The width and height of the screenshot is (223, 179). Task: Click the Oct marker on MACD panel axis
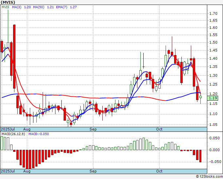[x=159, y=171]
